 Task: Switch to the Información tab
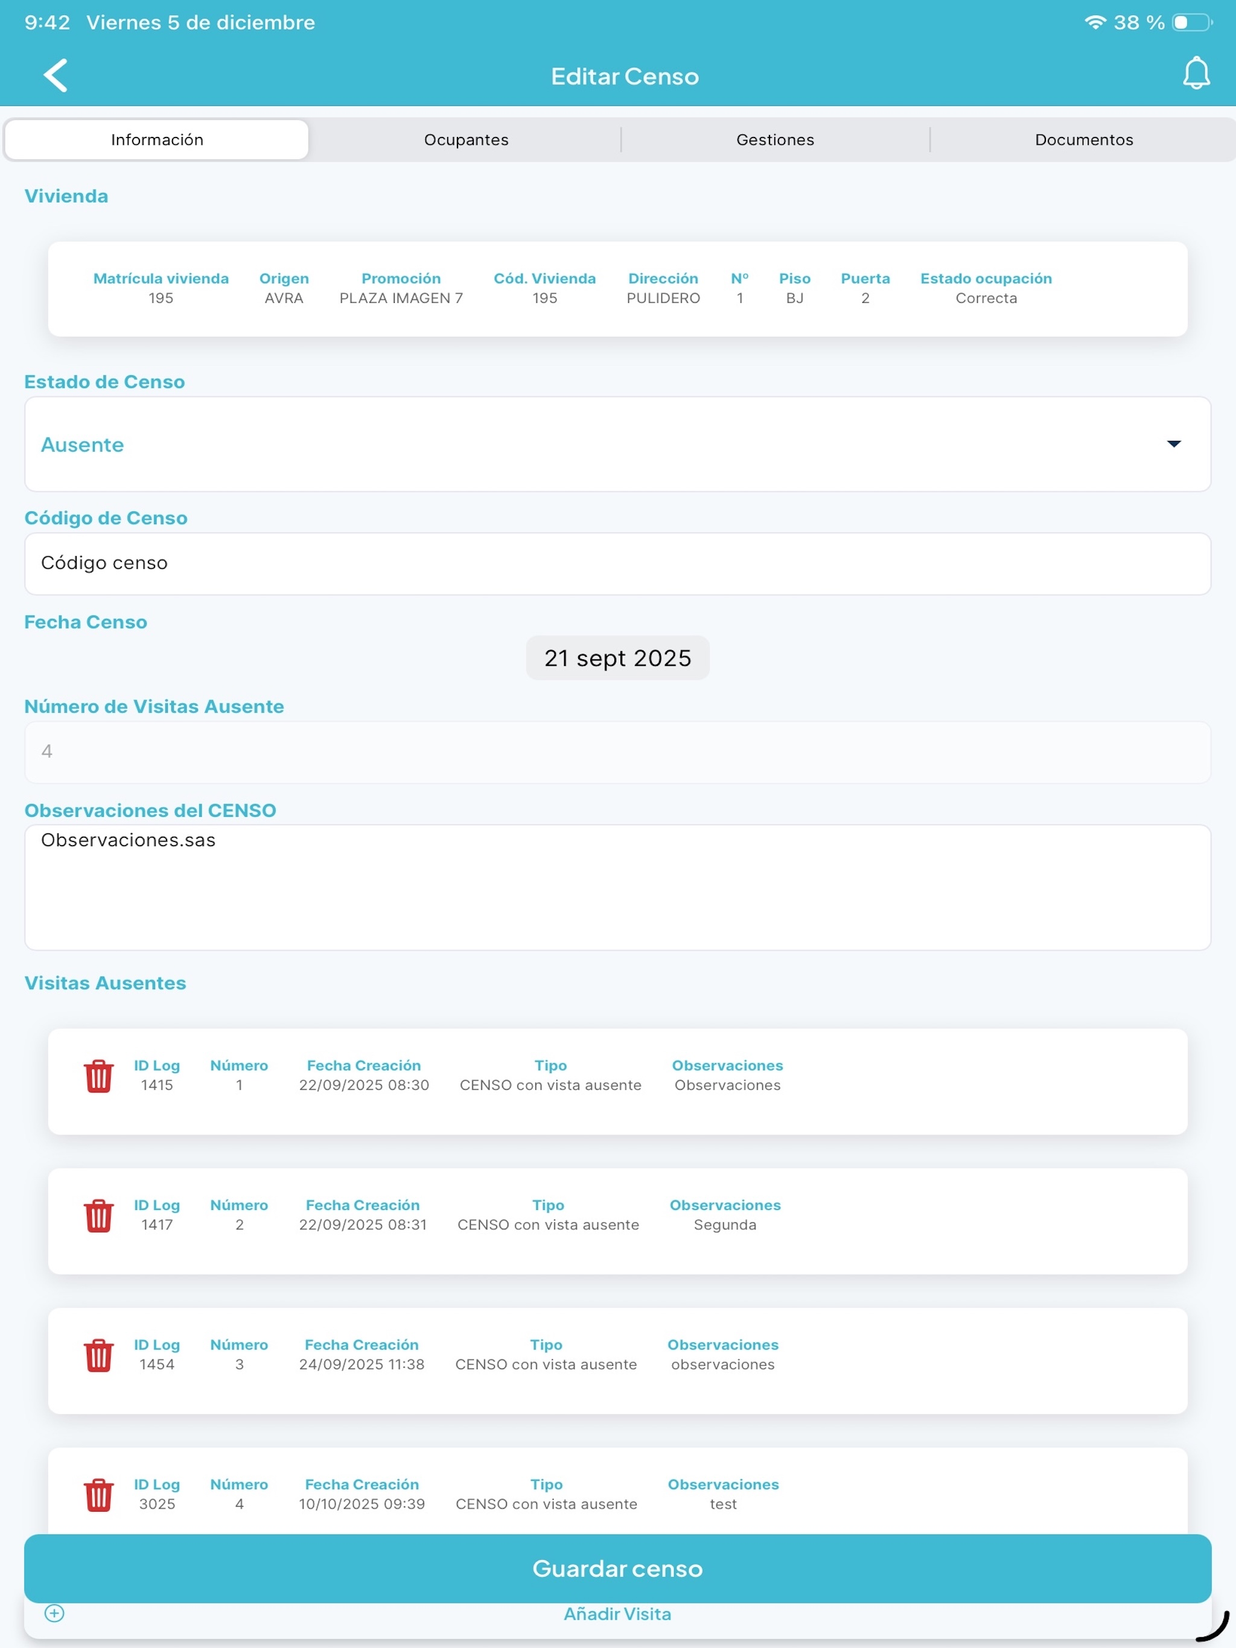point(156,139)
